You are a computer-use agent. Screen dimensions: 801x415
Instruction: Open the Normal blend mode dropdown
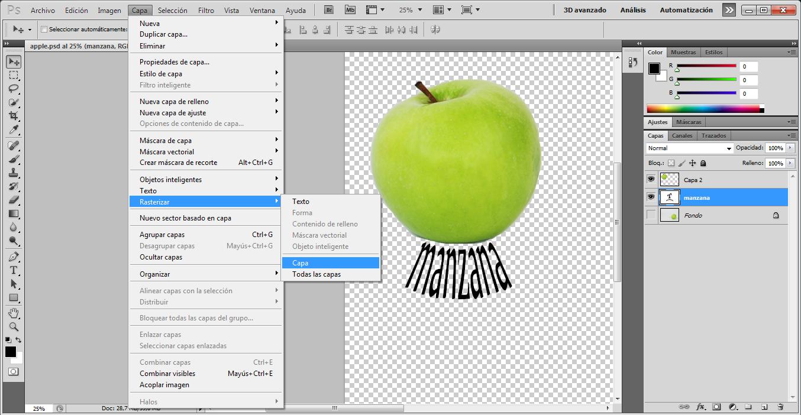pyautogui.click(x=689, y=148)
